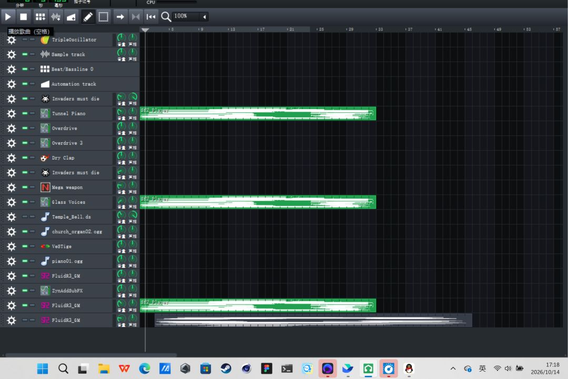Add a Beat/Bassline track from toolbar
Image resolution: width=568 pixels, height=379 pixels.
tap(40, 17)
